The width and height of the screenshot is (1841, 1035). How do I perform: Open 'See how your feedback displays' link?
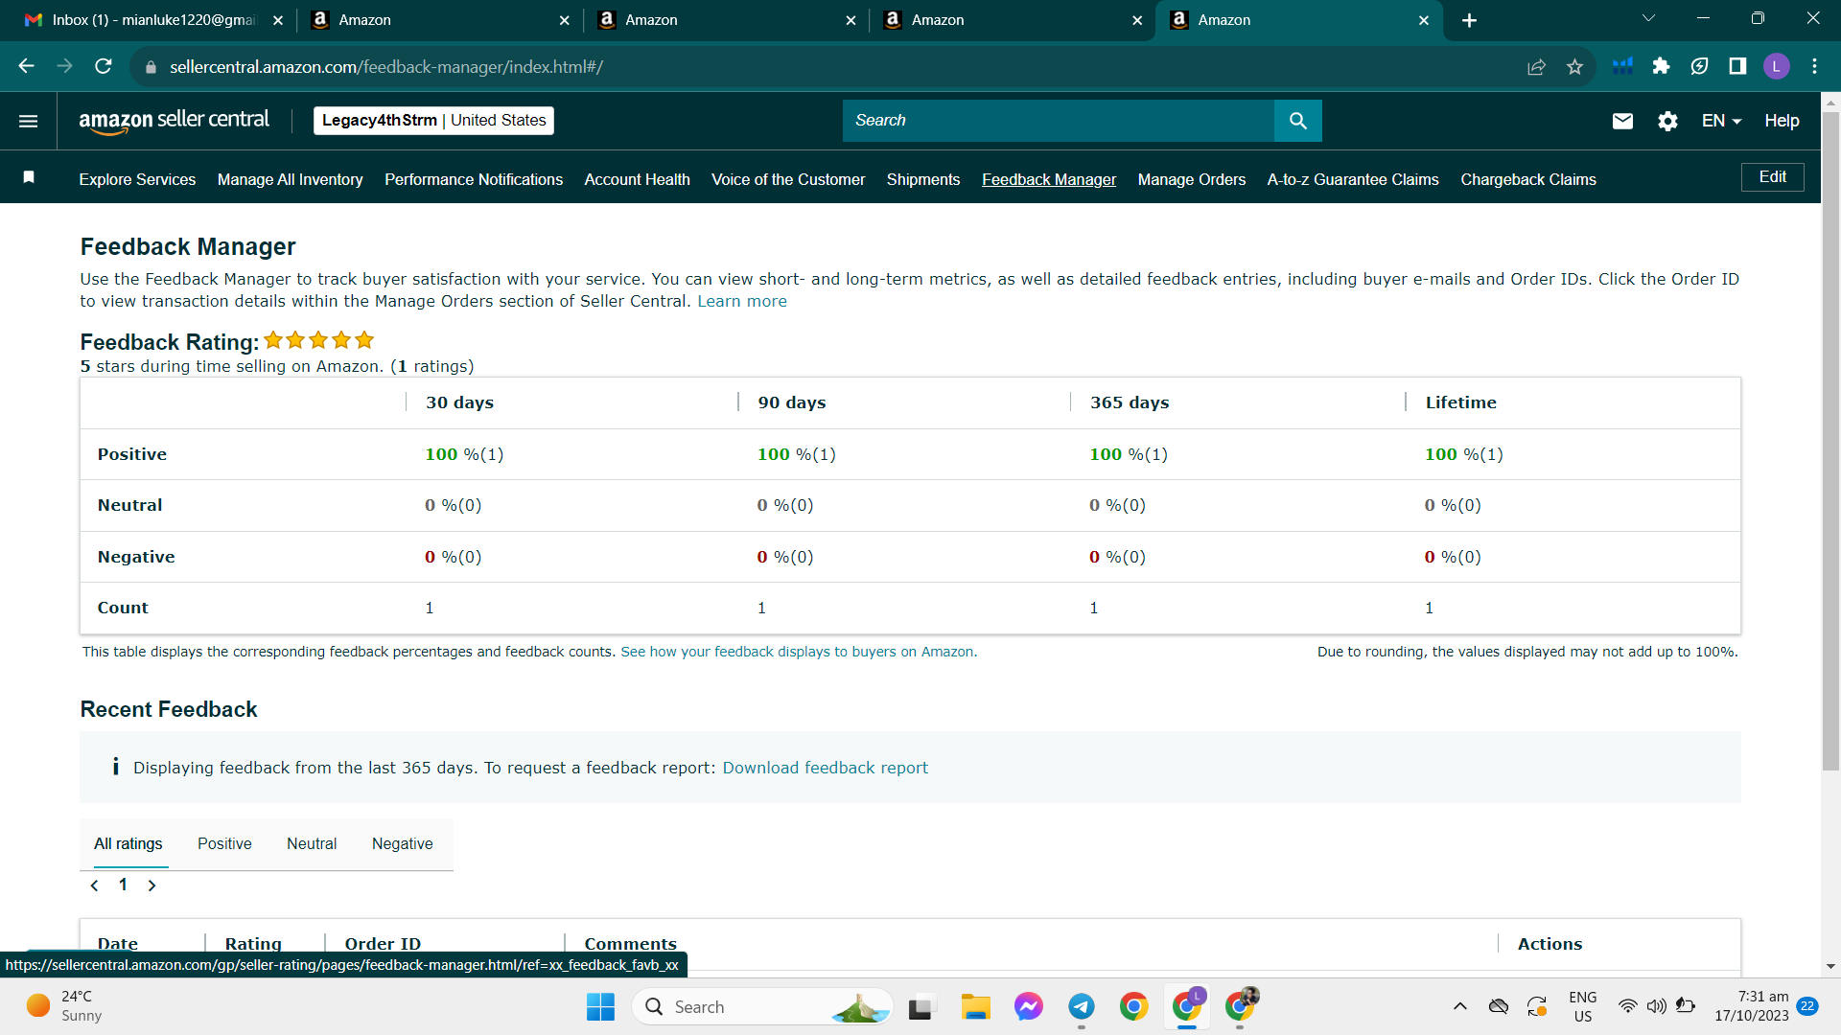click(x=799, y=653)
